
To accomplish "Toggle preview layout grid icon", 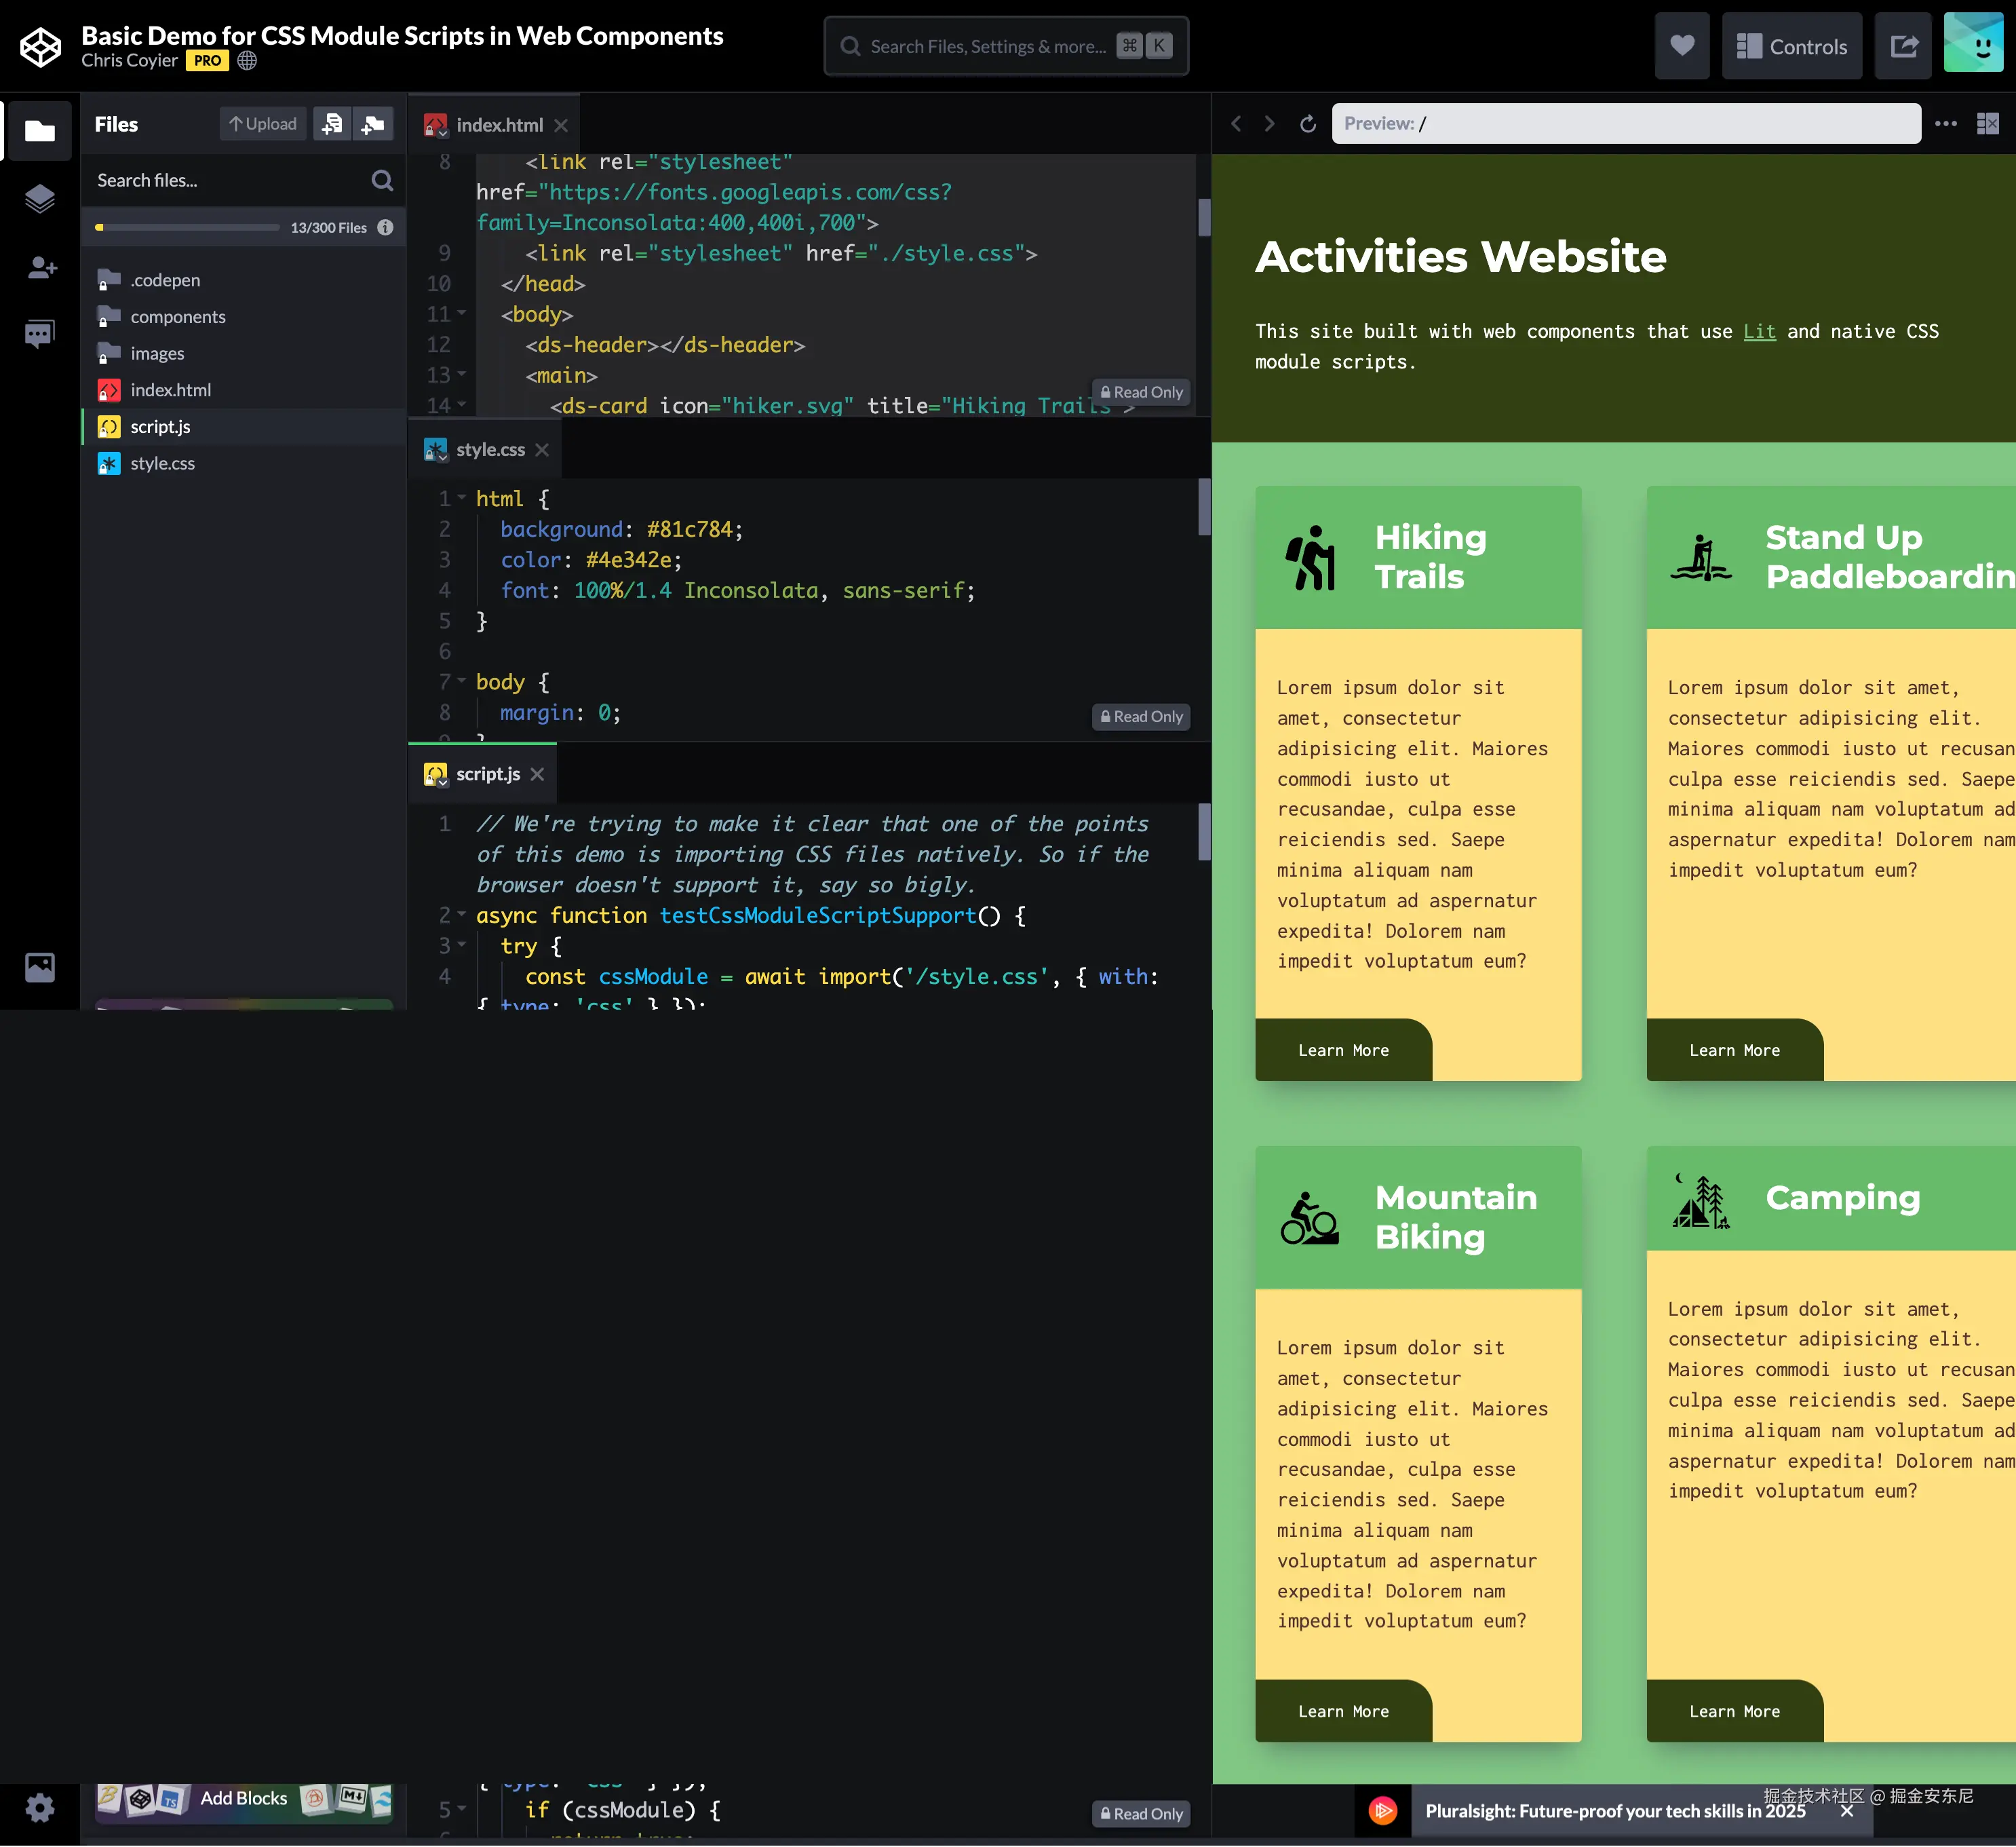I will click(1987, 124).
